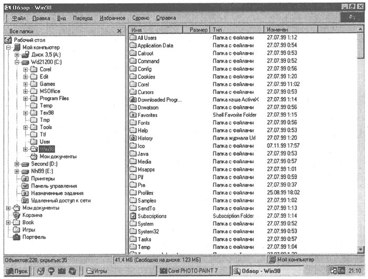This screenshot has width=368, height=279.
Task: Select the SendTo folder row
Action: pos(214,208)
